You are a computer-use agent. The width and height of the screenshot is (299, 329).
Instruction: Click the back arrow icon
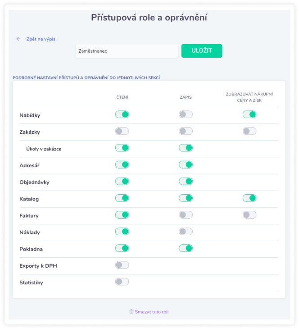tap(18, 39)
